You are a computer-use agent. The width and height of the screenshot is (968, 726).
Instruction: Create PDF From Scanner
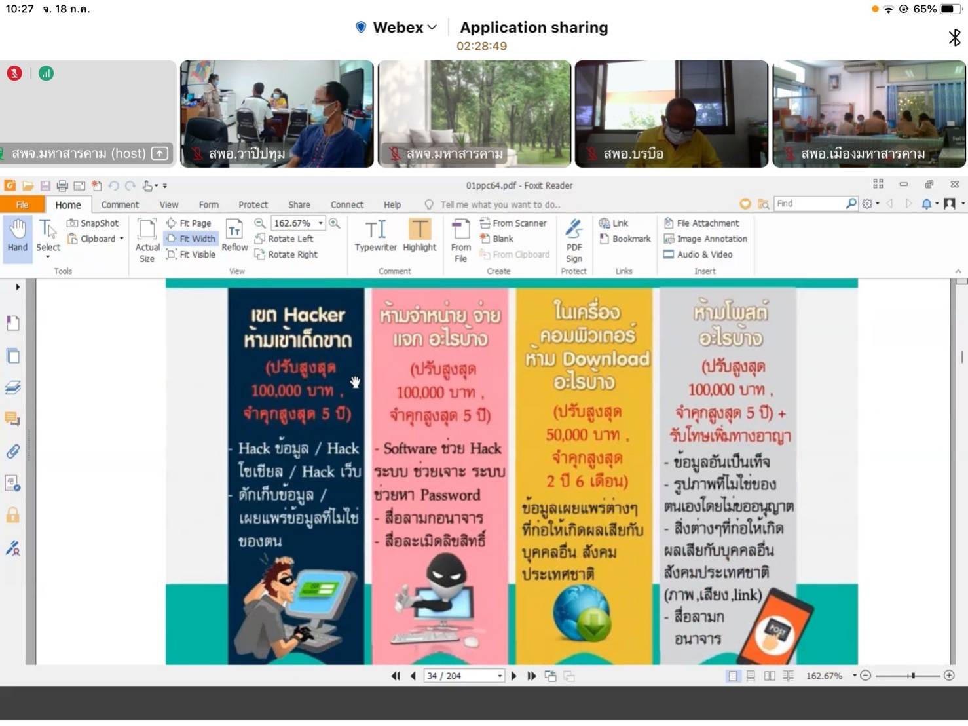(x=513, y=223)
